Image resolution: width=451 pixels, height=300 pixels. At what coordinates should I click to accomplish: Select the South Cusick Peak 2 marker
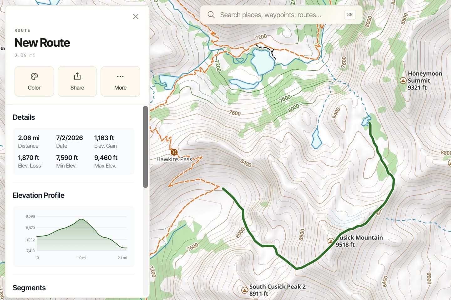coord(245,290)
